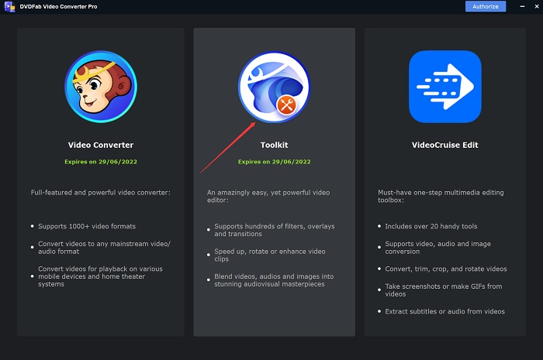Select the Video Converter title
The height and width of the screenshot is (360, 543).
tap(101, 145)
